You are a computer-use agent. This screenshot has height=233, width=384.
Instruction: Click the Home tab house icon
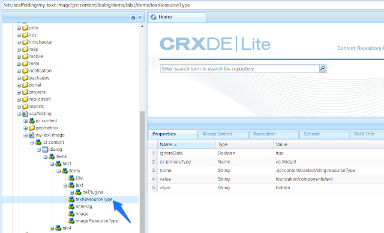[x=154, y=17]
